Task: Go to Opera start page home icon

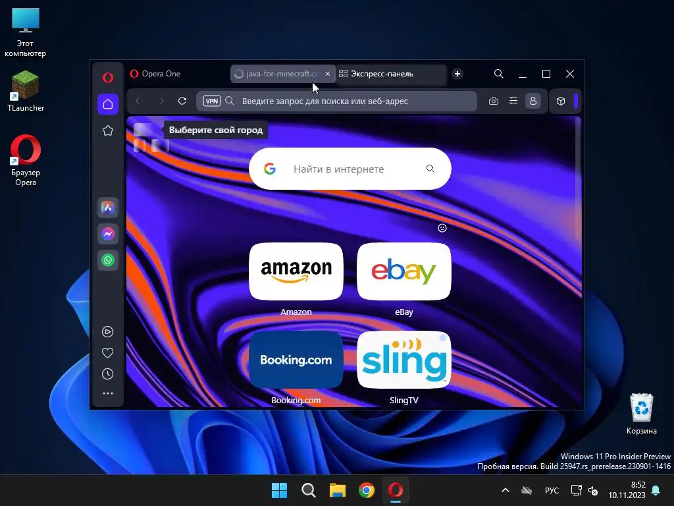Action: click(x=108, y=104)
